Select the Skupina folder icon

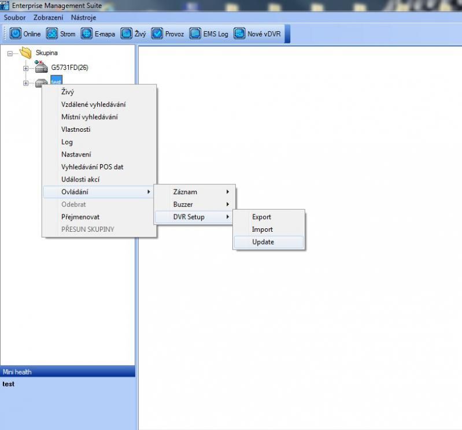point(25,53)
